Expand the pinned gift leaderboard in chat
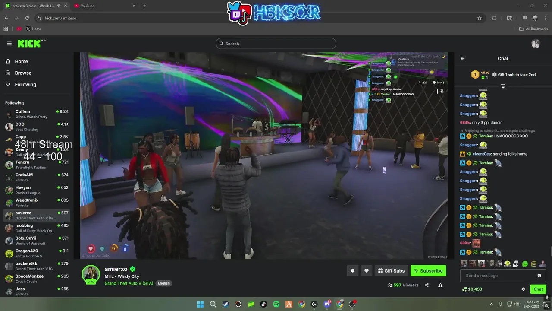This screenshot has height=311, width=552. (503, 86)
